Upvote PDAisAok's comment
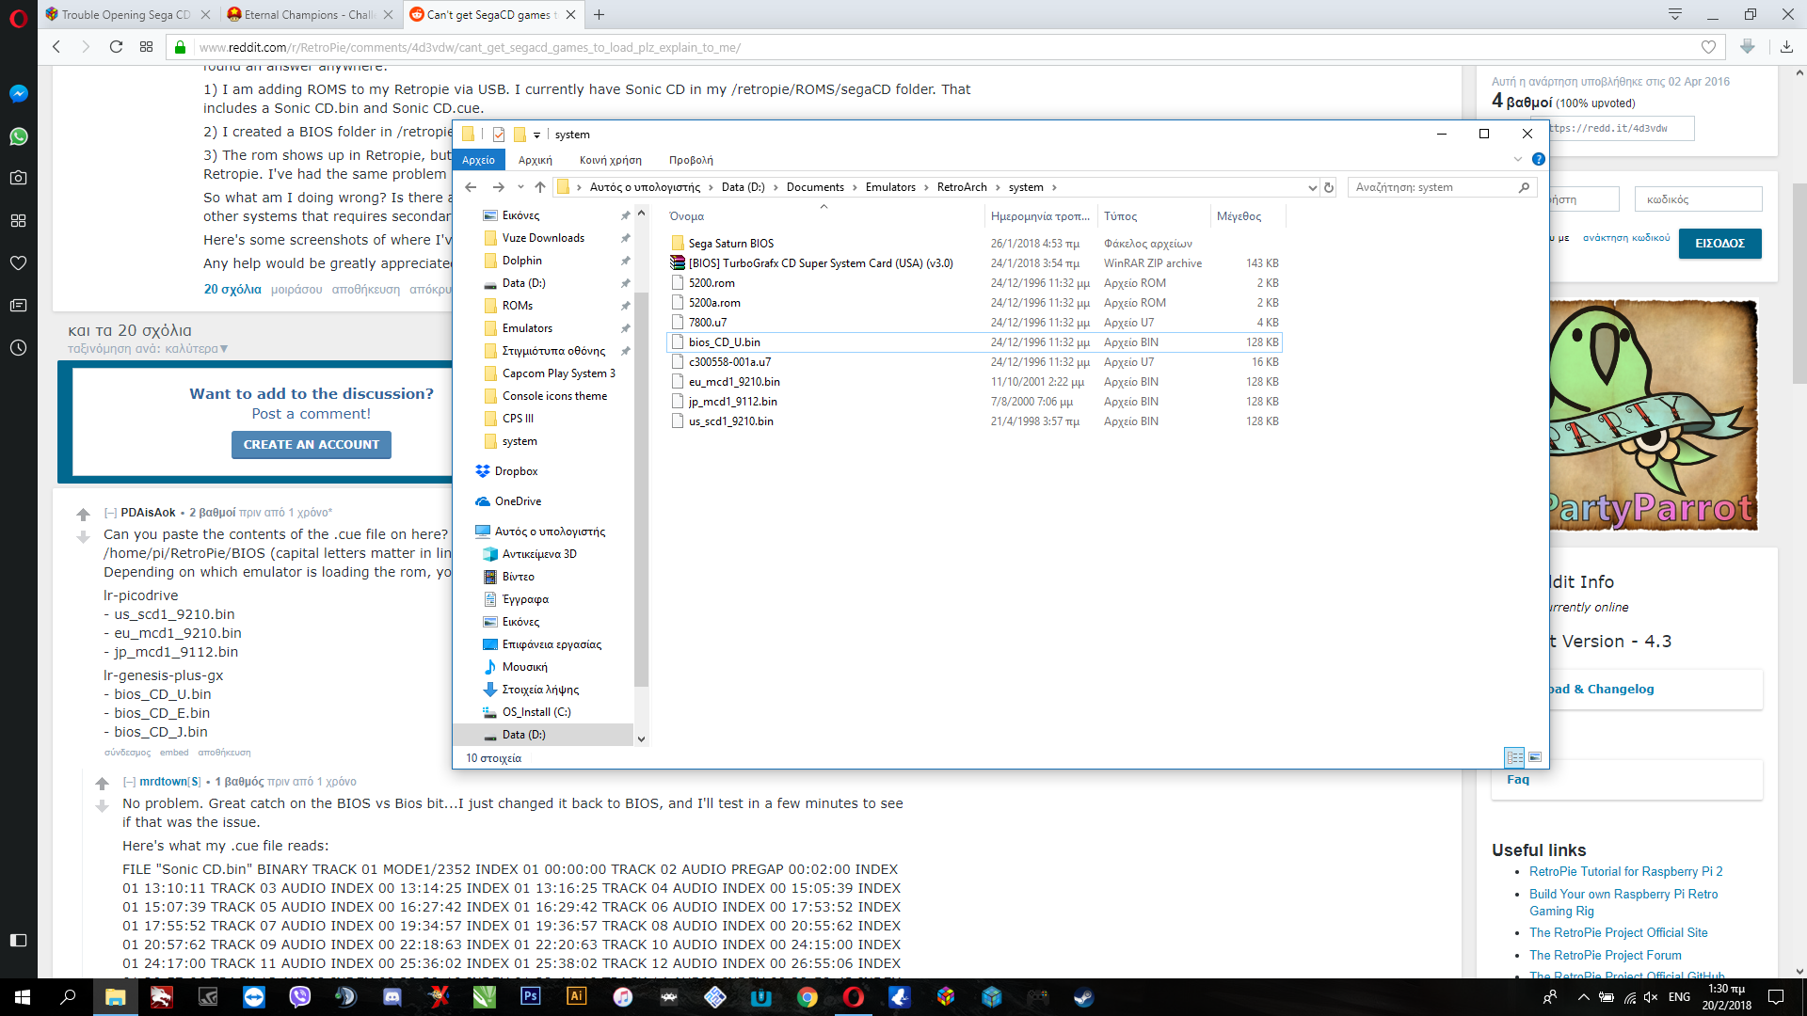Image resolution: width=1807 pixels, height=1016 pixels. [83, 515]
